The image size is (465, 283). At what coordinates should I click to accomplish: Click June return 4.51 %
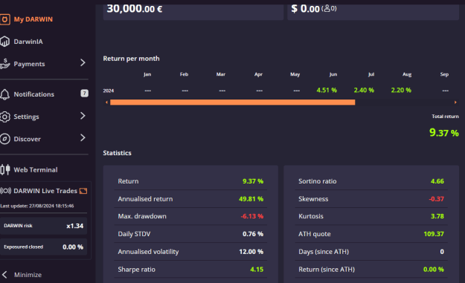tap(327, 90)
